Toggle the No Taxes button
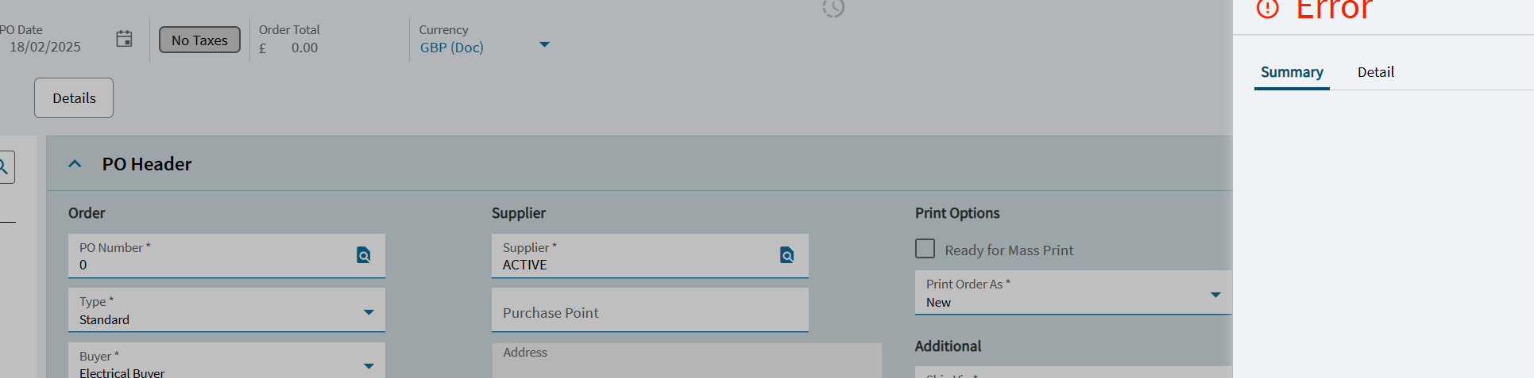The height and width of the screenshot is (378, 1534). click(199, 40)
